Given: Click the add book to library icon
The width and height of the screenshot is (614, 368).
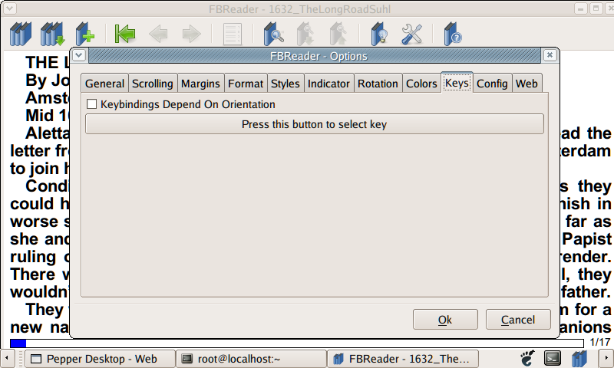Looking at the screenshot, I should tap(85, 34).
